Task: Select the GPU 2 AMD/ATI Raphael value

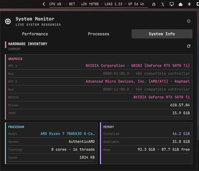Action: pyautogui.click(x=137, y=81)
